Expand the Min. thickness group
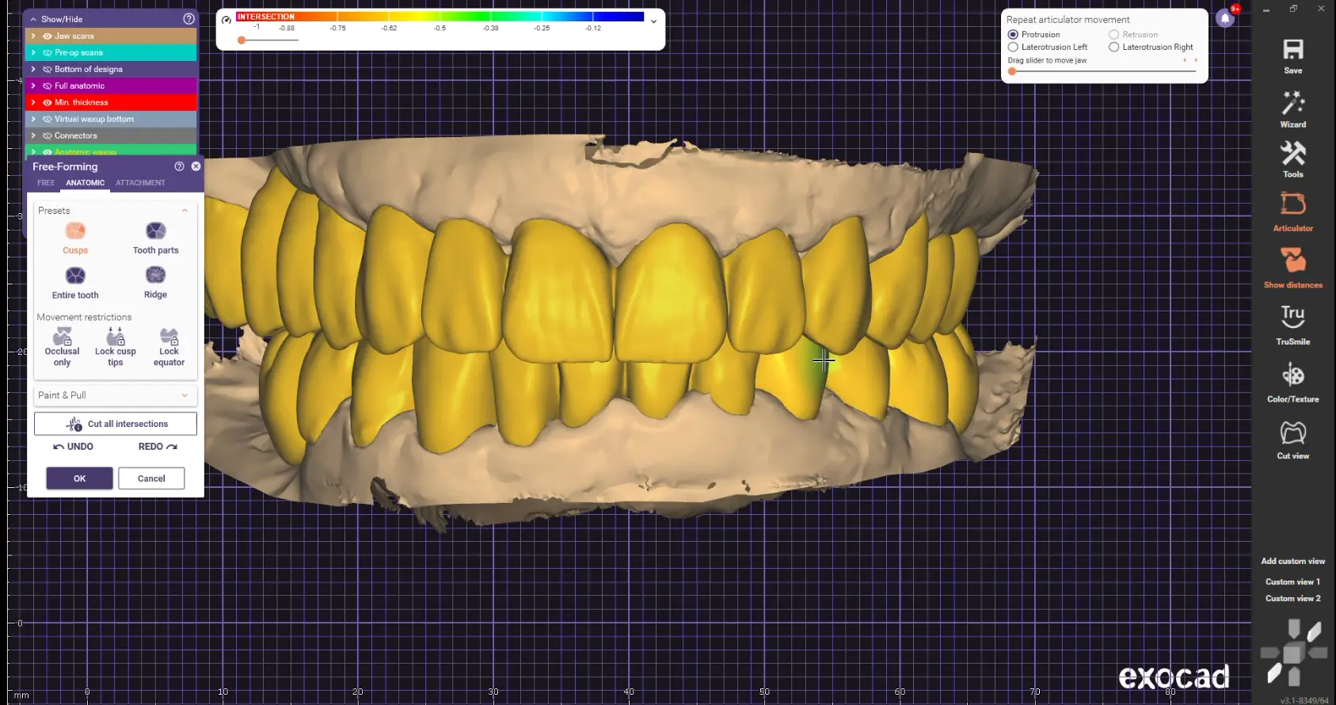This screenshot has width=1336, height=705. 33,102
